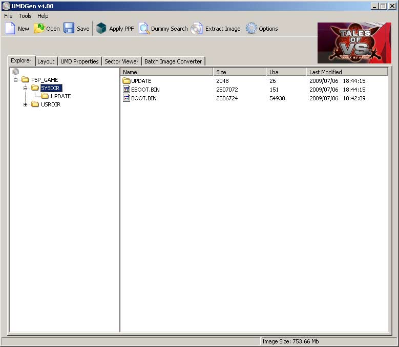
Task: Select the Explorer tab
Action: [21, 60]
